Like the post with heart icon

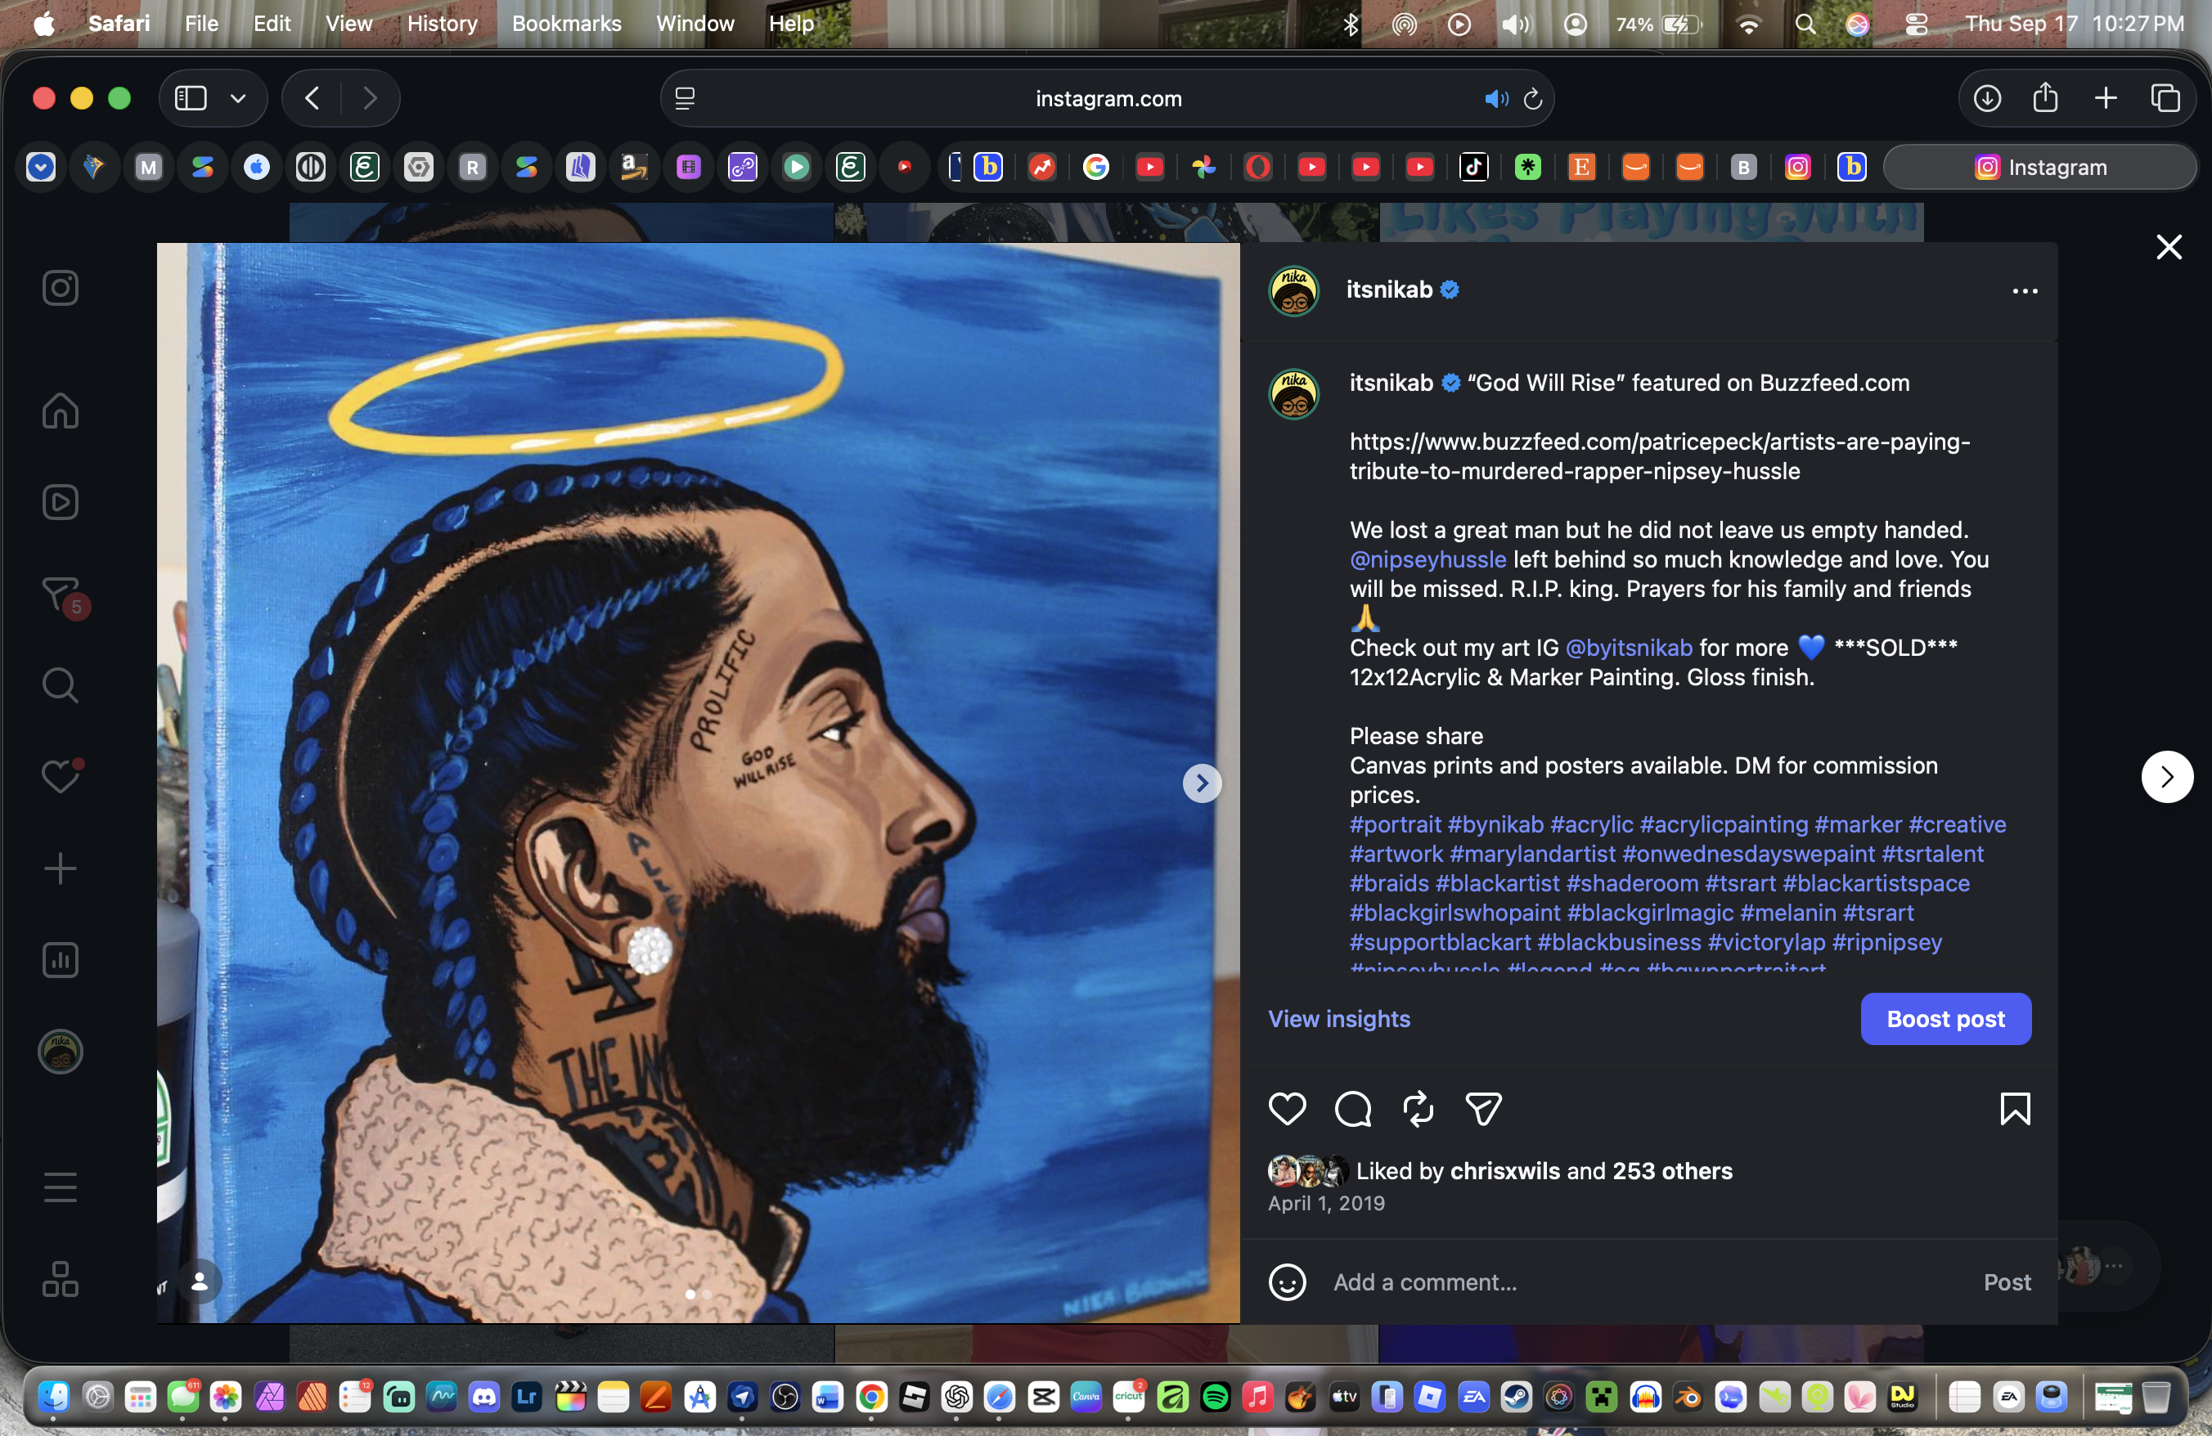pos(1288,1108)
